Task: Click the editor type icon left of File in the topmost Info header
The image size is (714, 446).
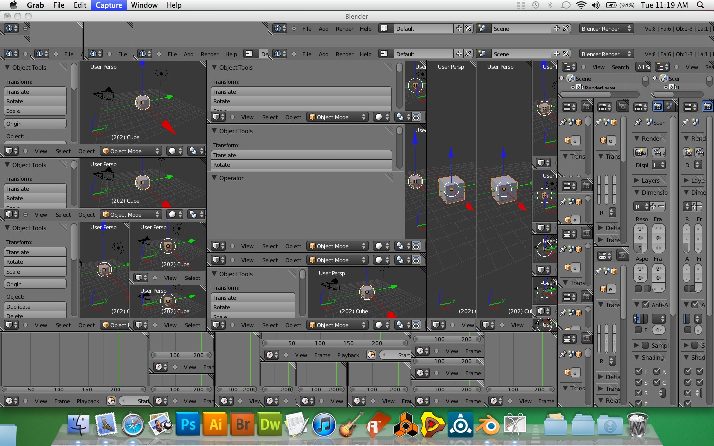Action: pos(280,29)
